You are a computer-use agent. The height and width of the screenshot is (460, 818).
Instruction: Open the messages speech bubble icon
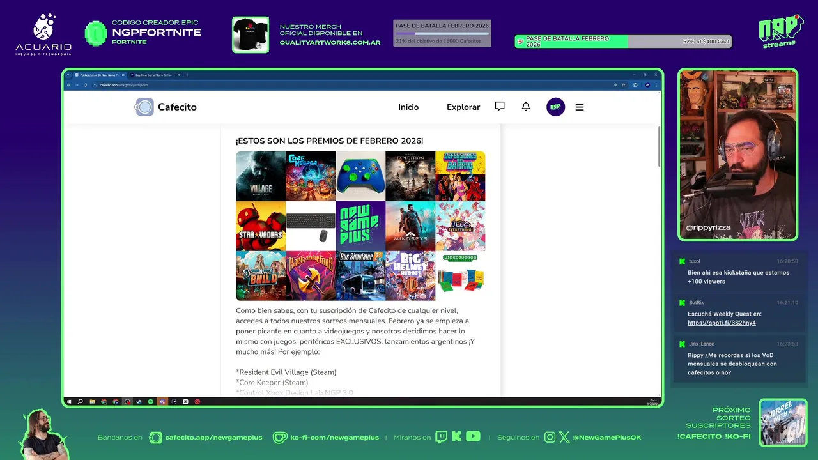500,107
